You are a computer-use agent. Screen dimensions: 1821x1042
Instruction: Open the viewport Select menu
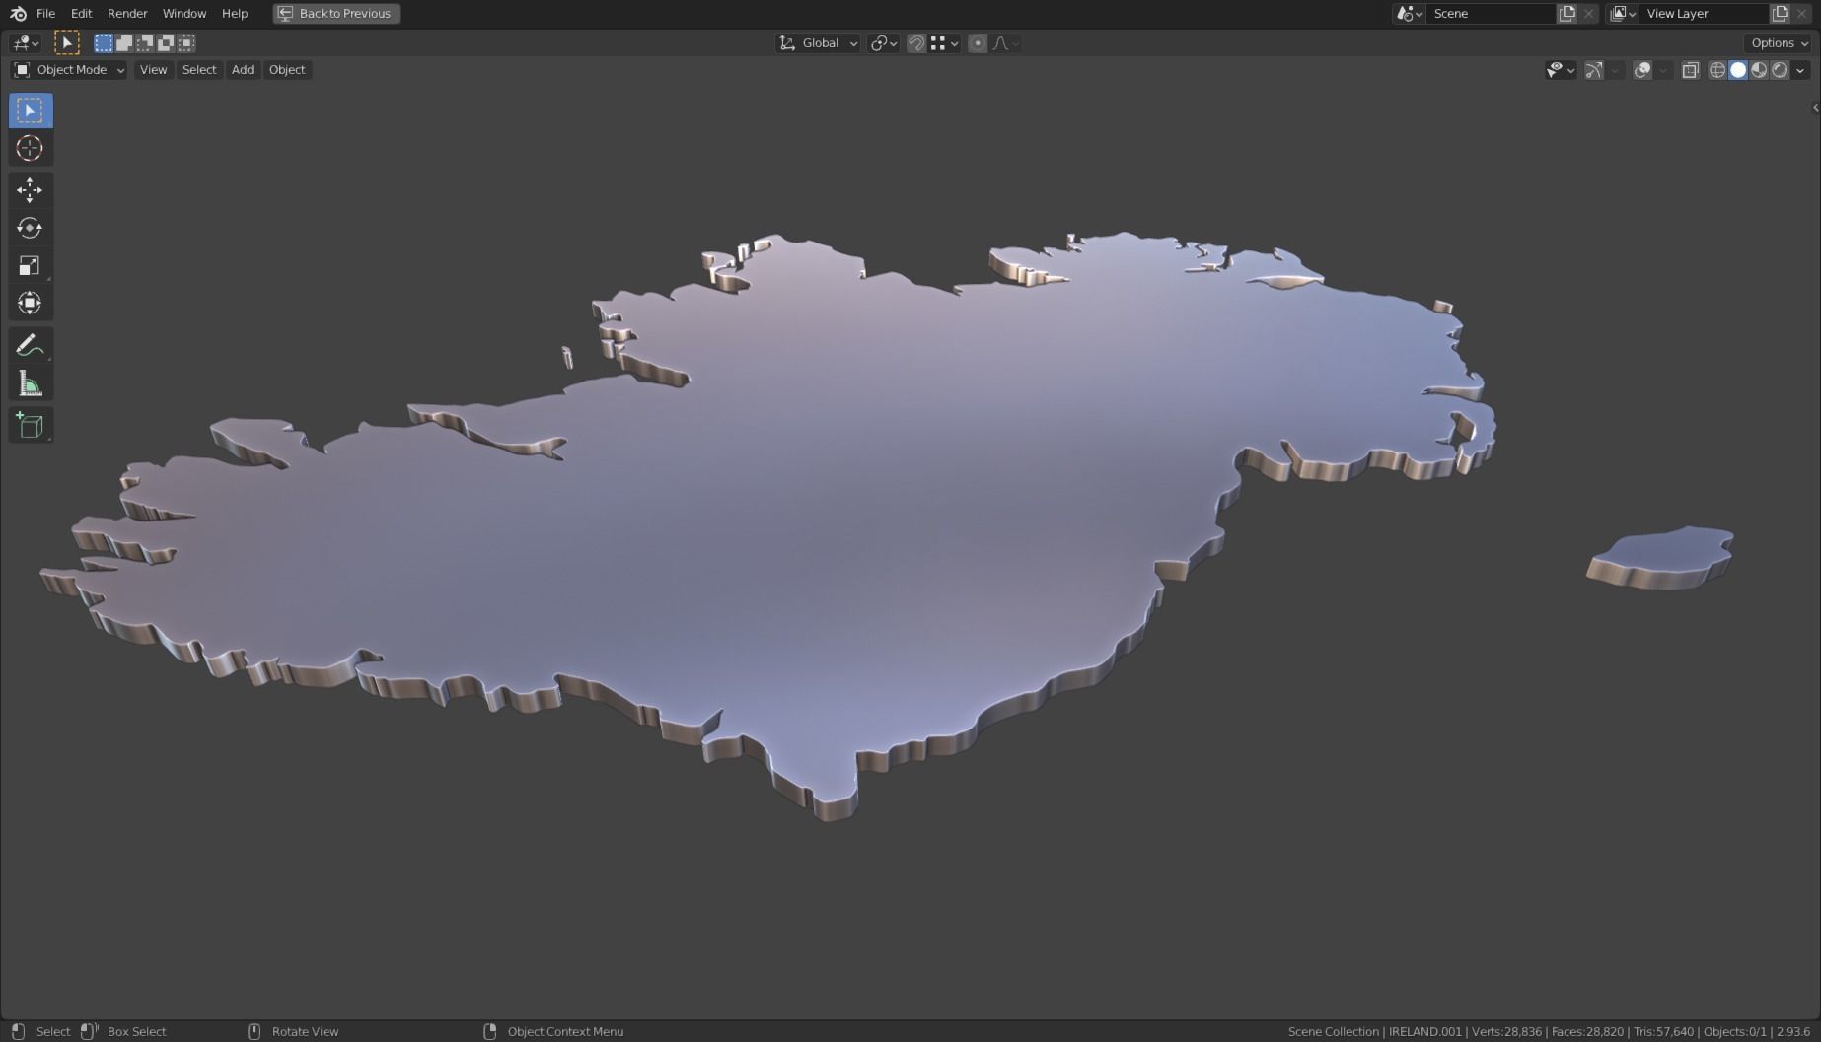coord(198,69)
